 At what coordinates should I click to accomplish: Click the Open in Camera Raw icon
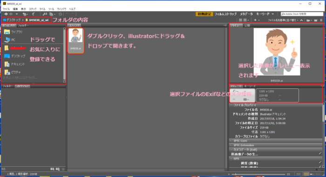click(x=60, y=14)
